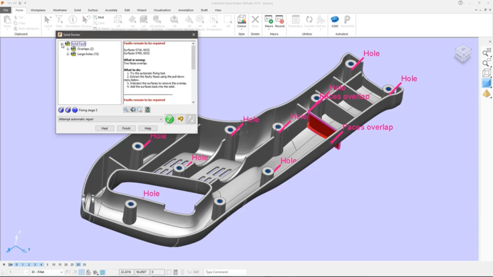493x277 pixels.
Task: Undo the last repair with yellow arrow
Action: click(x=180, y=119)
